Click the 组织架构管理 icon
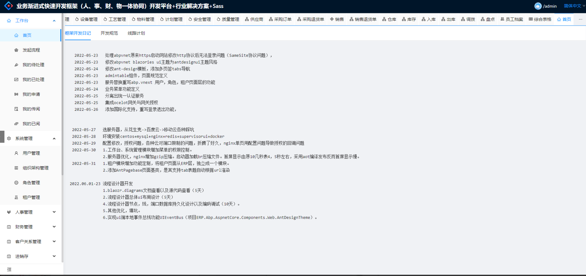Screen dimensions: 586x276 tap(16, 168)
